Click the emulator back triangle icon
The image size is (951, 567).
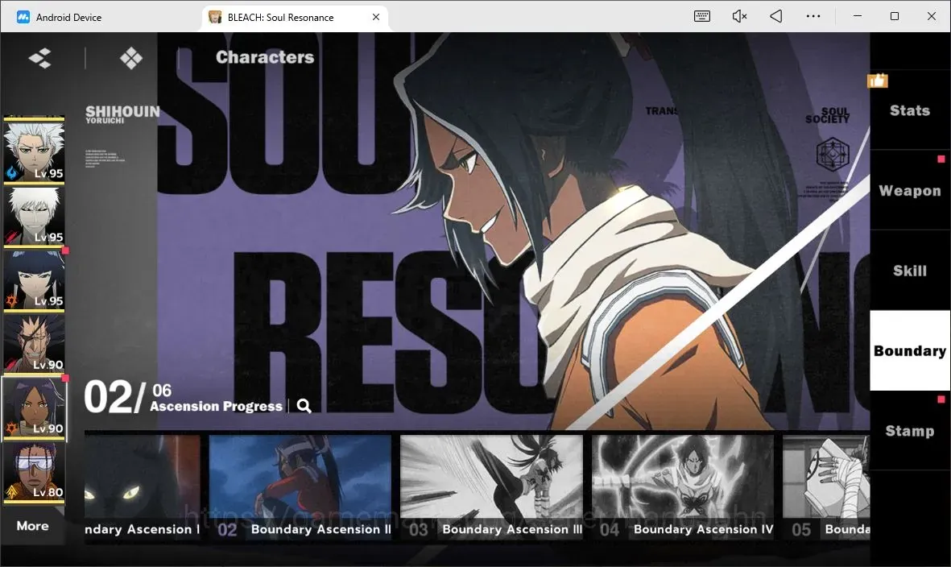point(775,16)
